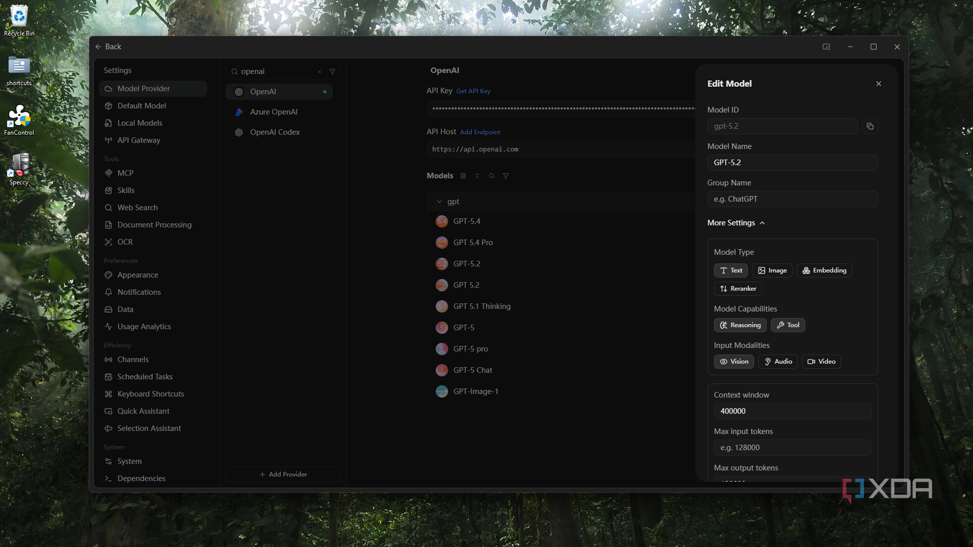
Task: Go to Appearance preferences
Action: 153,275
